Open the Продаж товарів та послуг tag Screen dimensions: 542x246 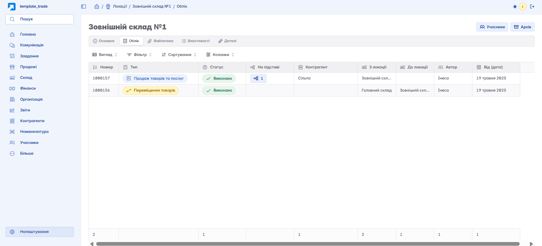coord(155,78)
